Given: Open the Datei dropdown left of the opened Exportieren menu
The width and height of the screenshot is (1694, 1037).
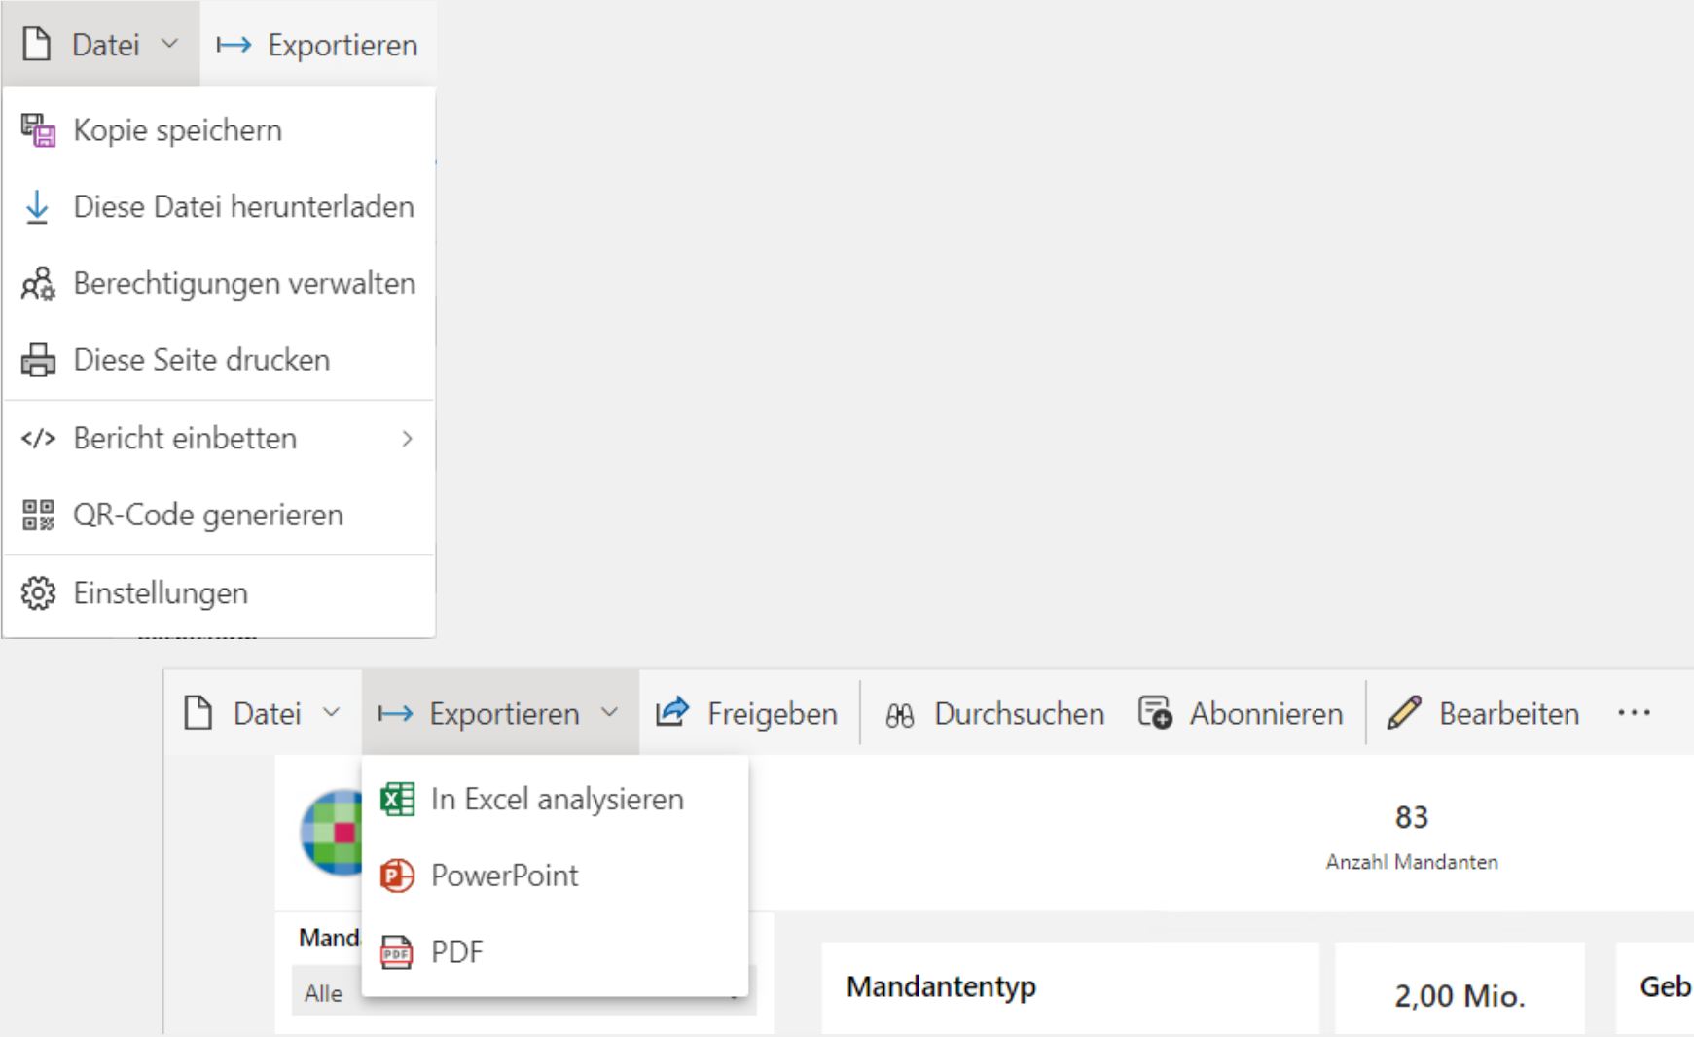Looking at the screenshot, I should click(263, 713).
